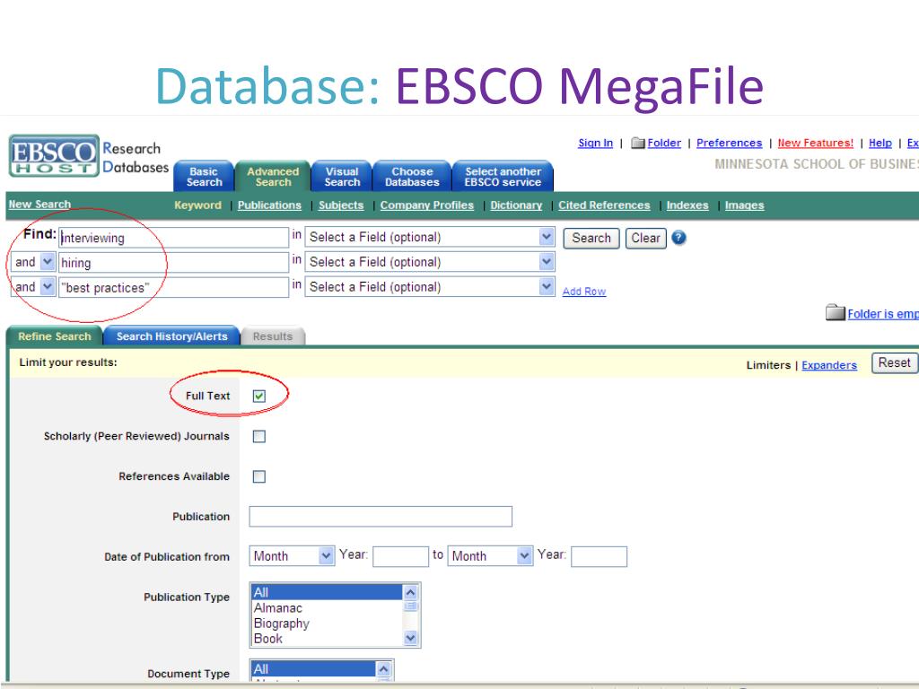Click the search field containing hiring
The image size is (919, 689).
tap(173, 263)
